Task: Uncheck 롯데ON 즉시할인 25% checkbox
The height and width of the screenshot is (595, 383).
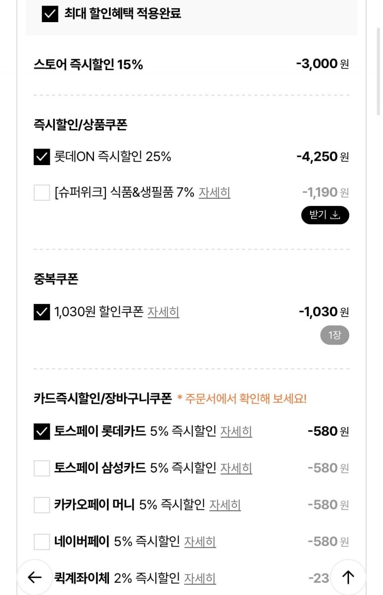Action: pos(42,157)
